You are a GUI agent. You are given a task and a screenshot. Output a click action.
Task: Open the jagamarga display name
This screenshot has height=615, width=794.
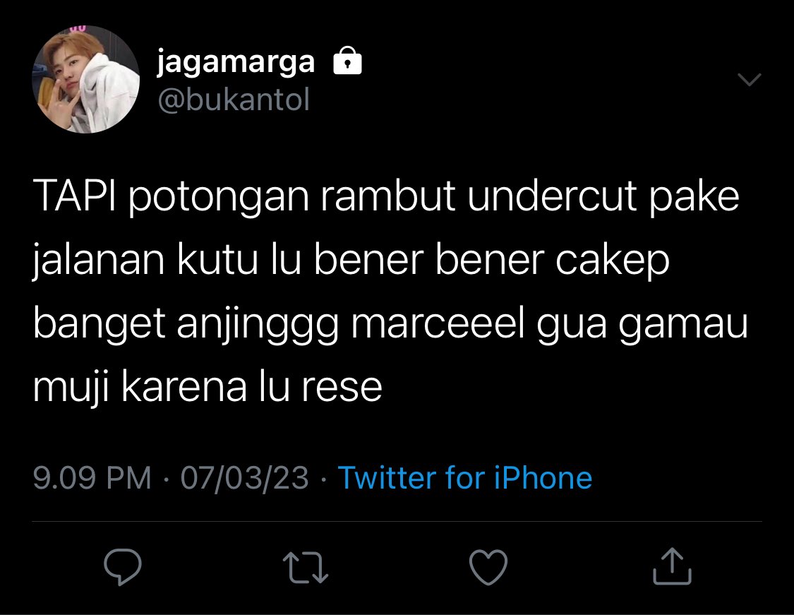tap(236, 62)
